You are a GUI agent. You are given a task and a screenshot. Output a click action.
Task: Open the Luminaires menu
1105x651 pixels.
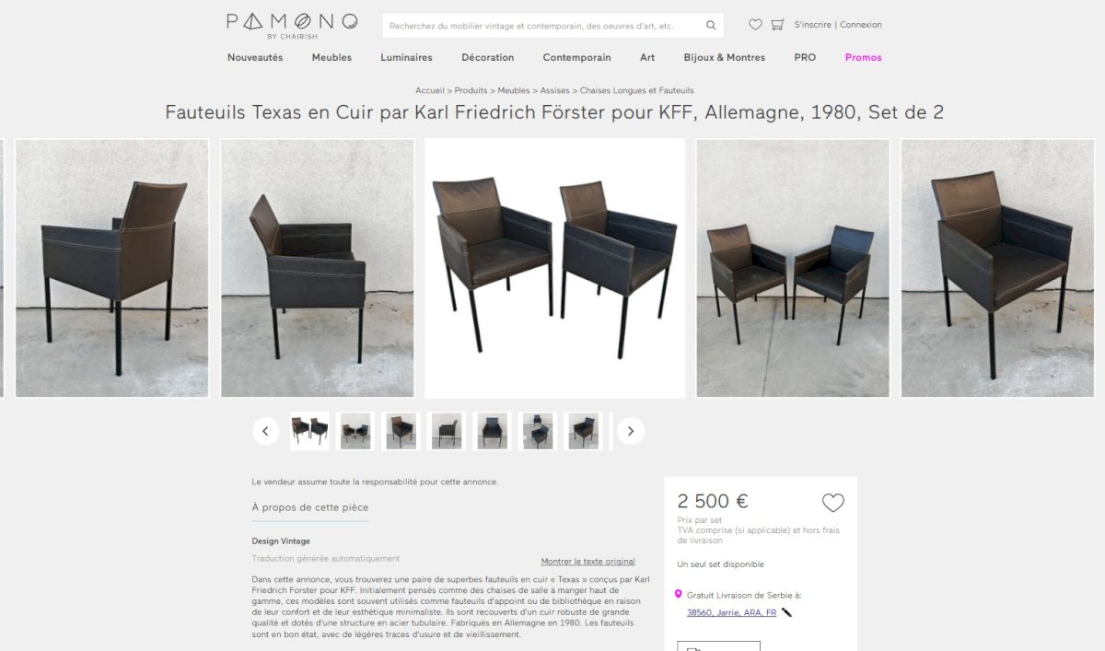[x=406, y=57]
